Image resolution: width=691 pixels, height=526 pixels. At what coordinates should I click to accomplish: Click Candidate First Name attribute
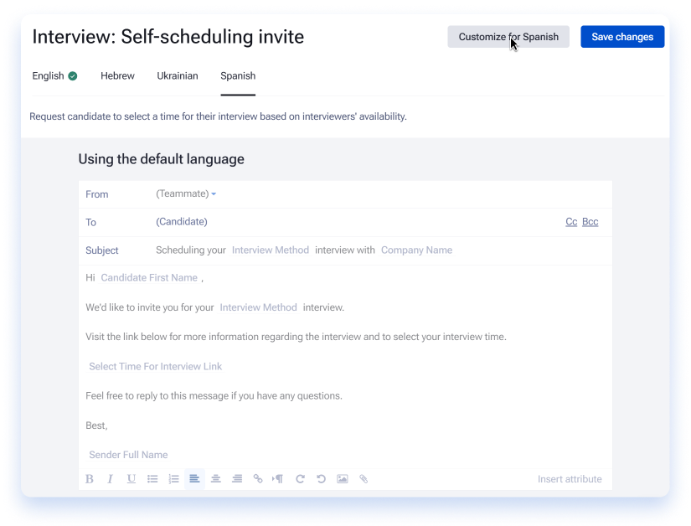[149, 277]
